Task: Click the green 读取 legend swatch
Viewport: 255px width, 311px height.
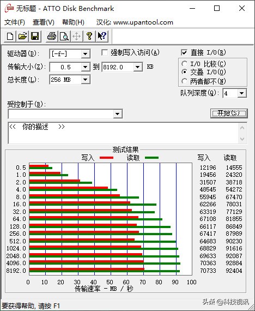Action: (x=152, y=158)
